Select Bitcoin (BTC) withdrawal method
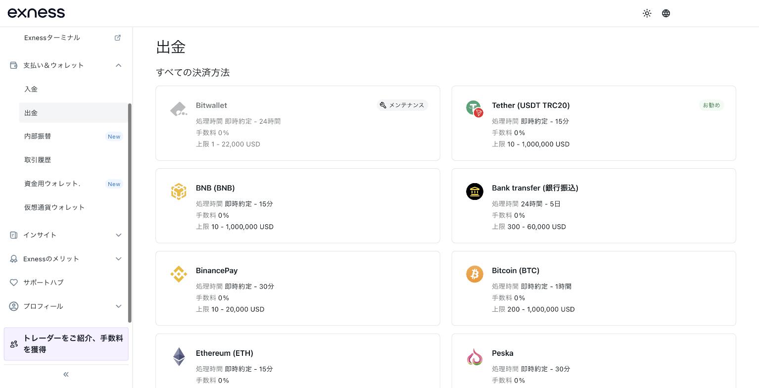Image resolution: width=759 pixels, height=388 pixels. click(594, 289)
